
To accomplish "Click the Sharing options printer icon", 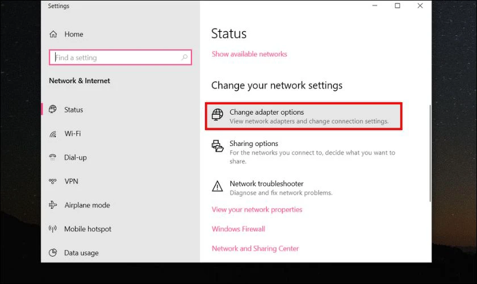I will 217,147.
